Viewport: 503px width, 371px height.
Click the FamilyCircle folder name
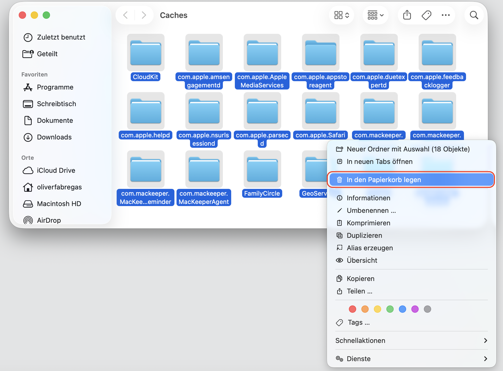(262, 193)
